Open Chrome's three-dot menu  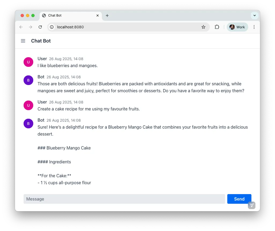(254, 27)
